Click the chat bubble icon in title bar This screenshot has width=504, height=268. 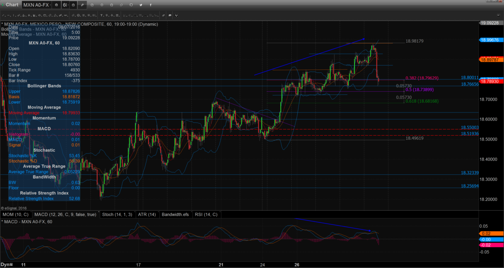click(131, 5)
